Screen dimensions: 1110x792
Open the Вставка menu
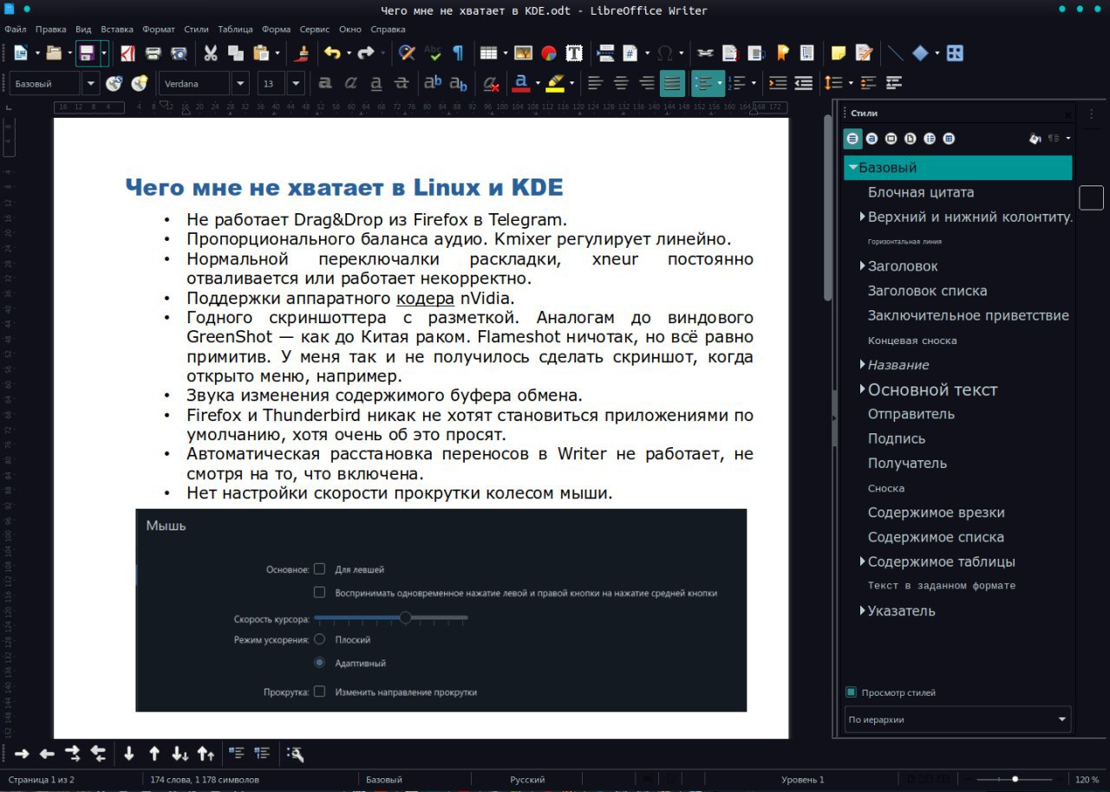pyautogui.click(x=117, y=29)
